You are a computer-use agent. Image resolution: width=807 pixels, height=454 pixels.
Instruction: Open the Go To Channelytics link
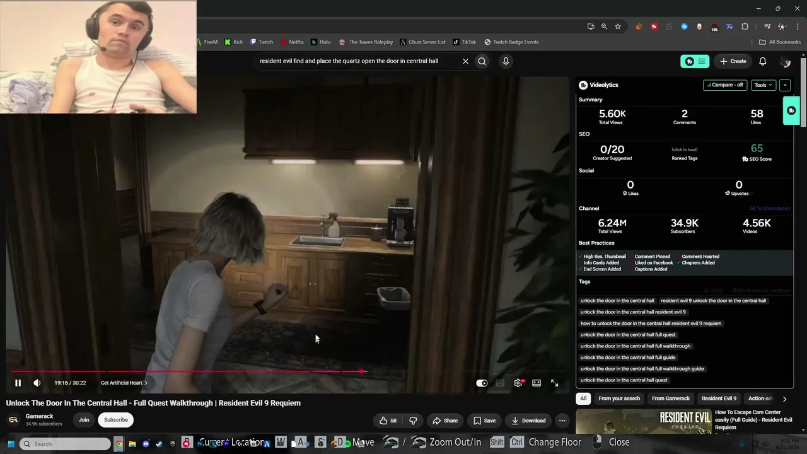coord(770,209)
